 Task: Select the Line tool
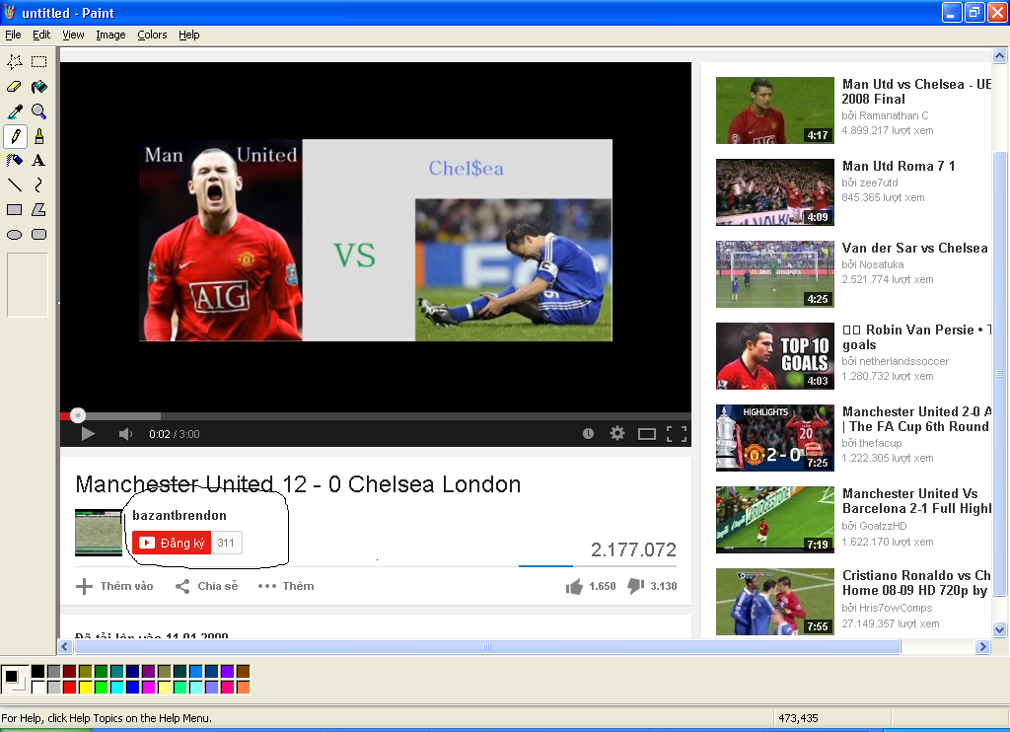click(14, 184)
